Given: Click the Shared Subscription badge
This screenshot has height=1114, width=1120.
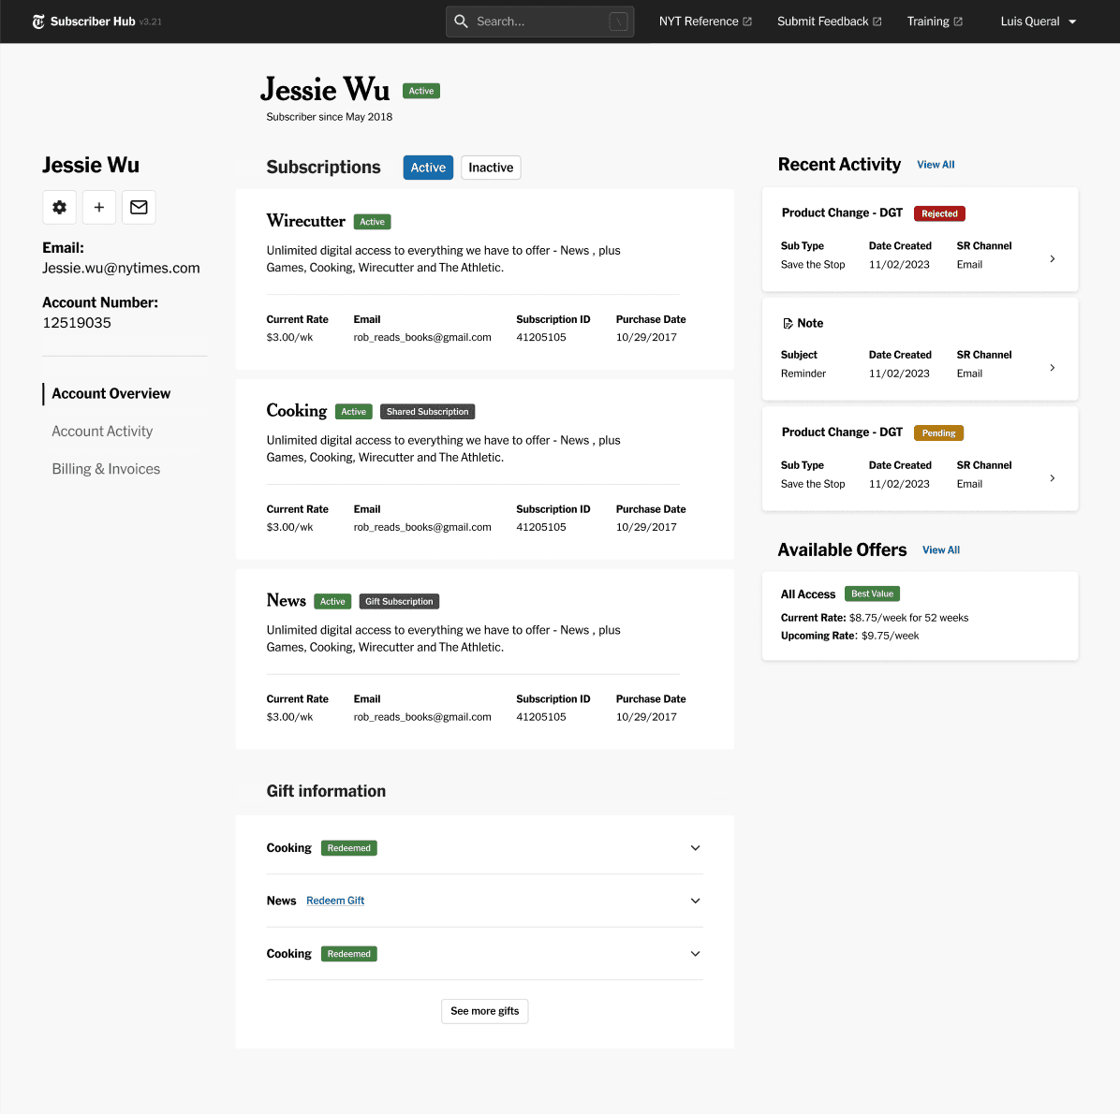Looking at the screenshot, I should [x=427, y=412].
